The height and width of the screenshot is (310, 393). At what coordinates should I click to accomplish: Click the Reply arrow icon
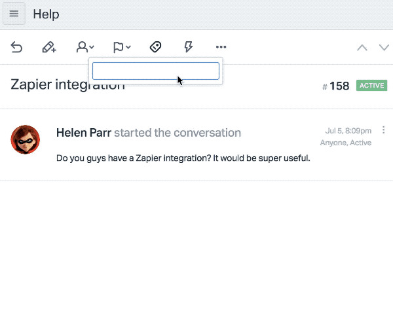point(16,47)
